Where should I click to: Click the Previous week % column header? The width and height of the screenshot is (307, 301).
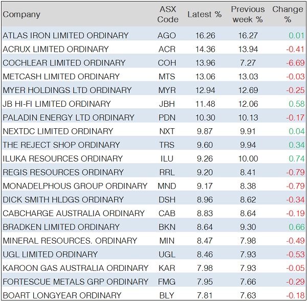click(x=248, y=14)
